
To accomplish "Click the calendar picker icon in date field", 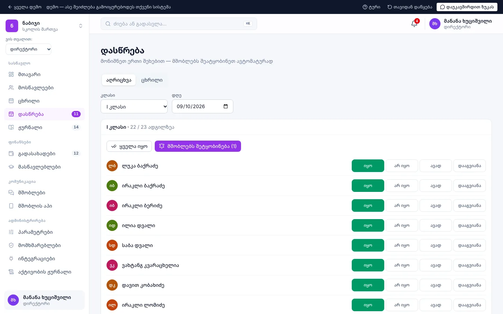I will 226,106.
